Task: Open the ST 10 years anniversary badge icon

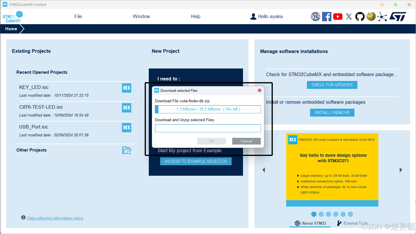Action: coord(316,17)
